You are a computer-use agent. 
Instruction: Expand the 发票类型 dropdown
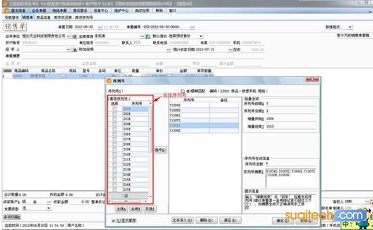48,209
